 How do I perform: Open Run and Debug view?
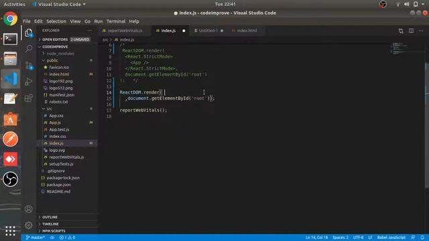(x=29, y=82)
